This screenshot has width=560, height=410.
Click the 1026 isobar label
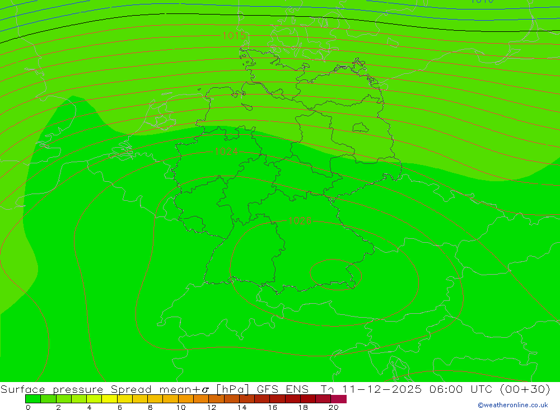coord(300,221)
